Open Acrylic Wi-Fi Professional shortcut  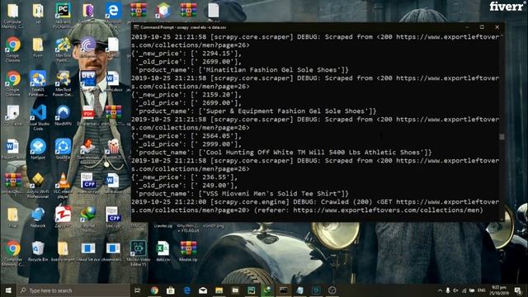(38, 181)
